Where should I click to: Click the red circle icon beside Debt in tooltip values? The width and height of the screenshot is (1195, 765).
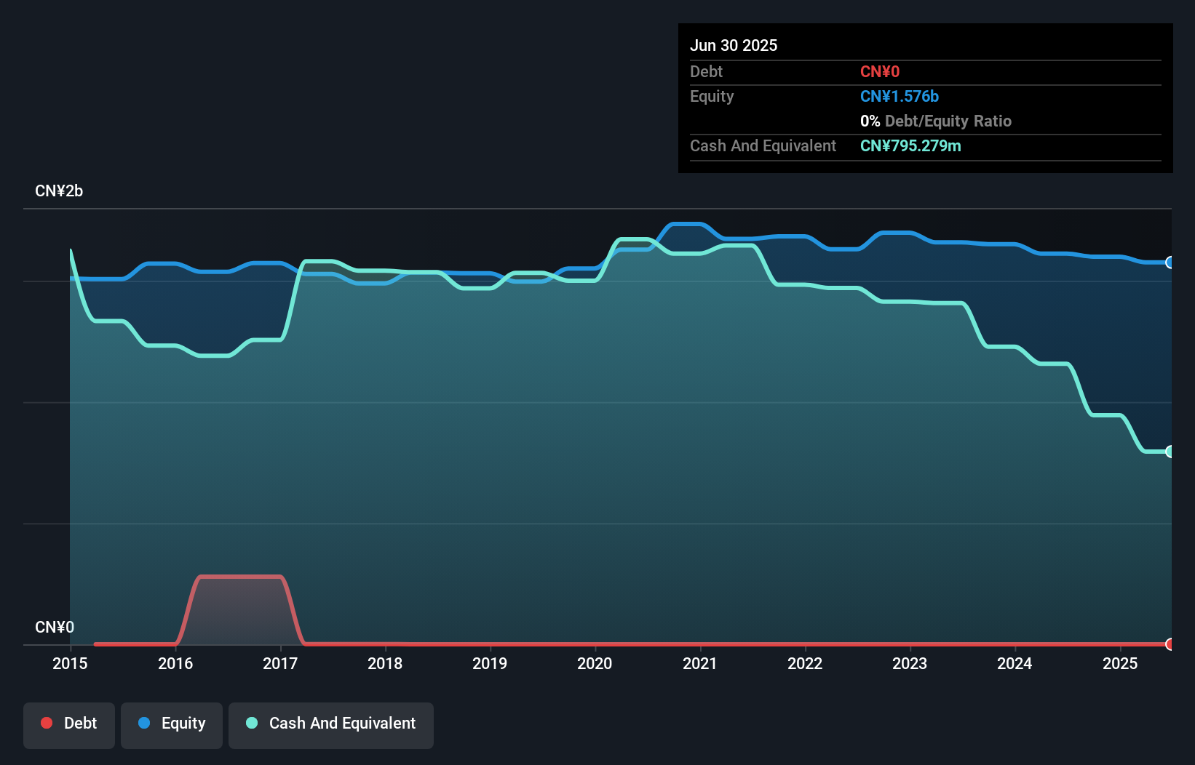coord(880,71)
